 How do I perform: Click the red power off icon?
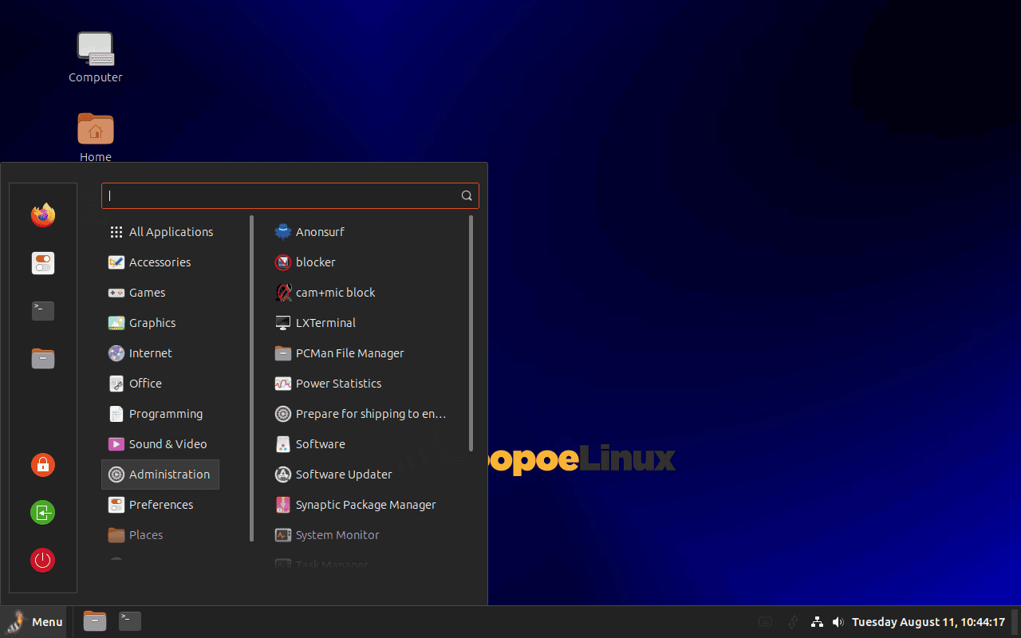(43, 560)
